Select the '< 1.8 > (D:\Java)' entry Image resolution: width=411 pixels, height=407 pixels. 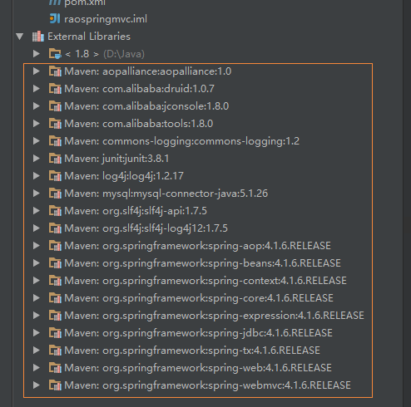pyautogui.click(x=105, y=54)
